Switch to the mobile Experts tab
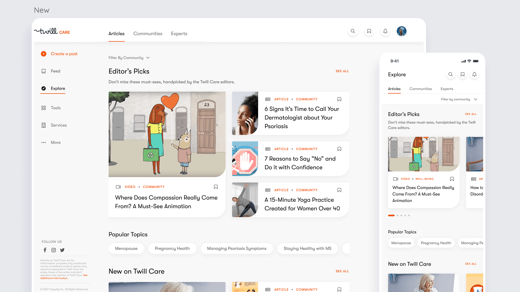The image size is (520, 292). [447, 89]
